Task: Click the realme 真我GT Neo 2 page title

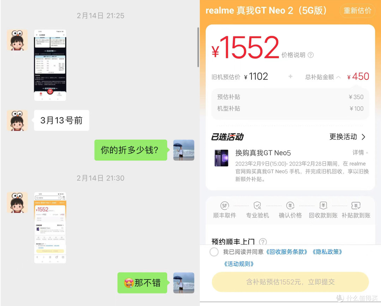Action: tap(266, 11)
